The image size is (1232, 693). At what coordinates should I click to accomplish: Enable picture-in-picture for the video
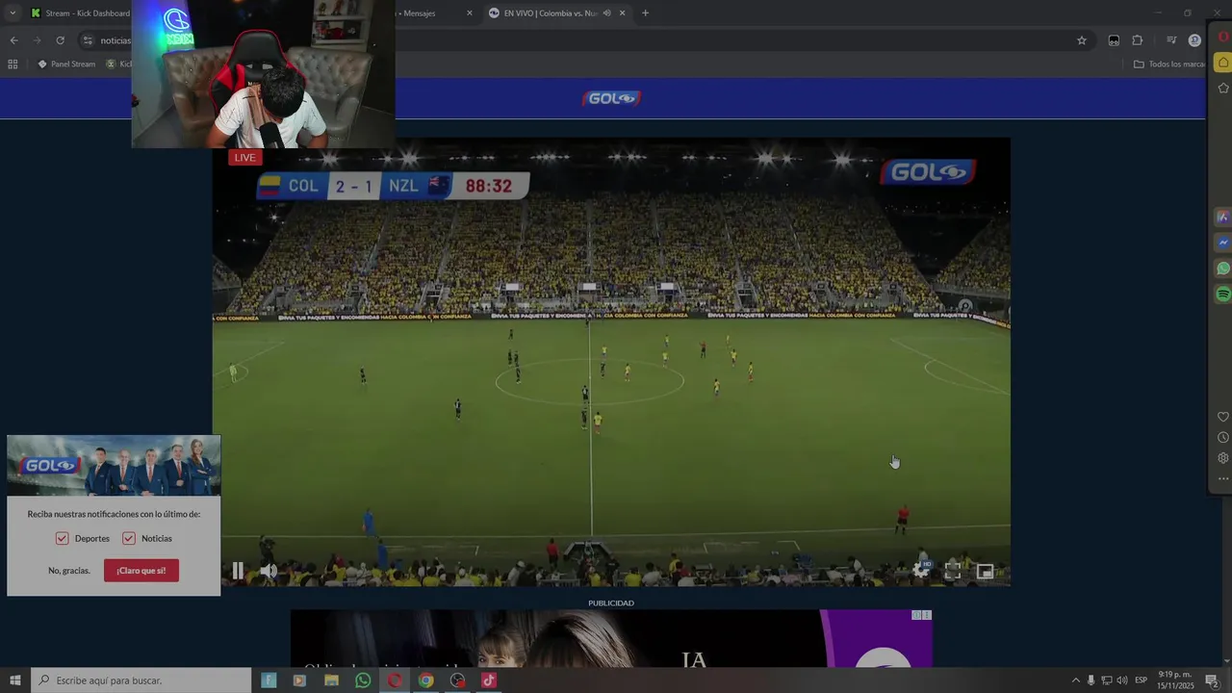click(985, 571)
